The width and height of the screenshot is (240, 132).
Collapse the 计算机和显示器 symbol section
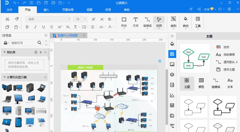click(x=4, y=77)
